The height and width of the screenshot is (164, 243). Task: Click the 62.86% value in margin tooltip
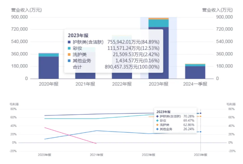pos(189,125)
